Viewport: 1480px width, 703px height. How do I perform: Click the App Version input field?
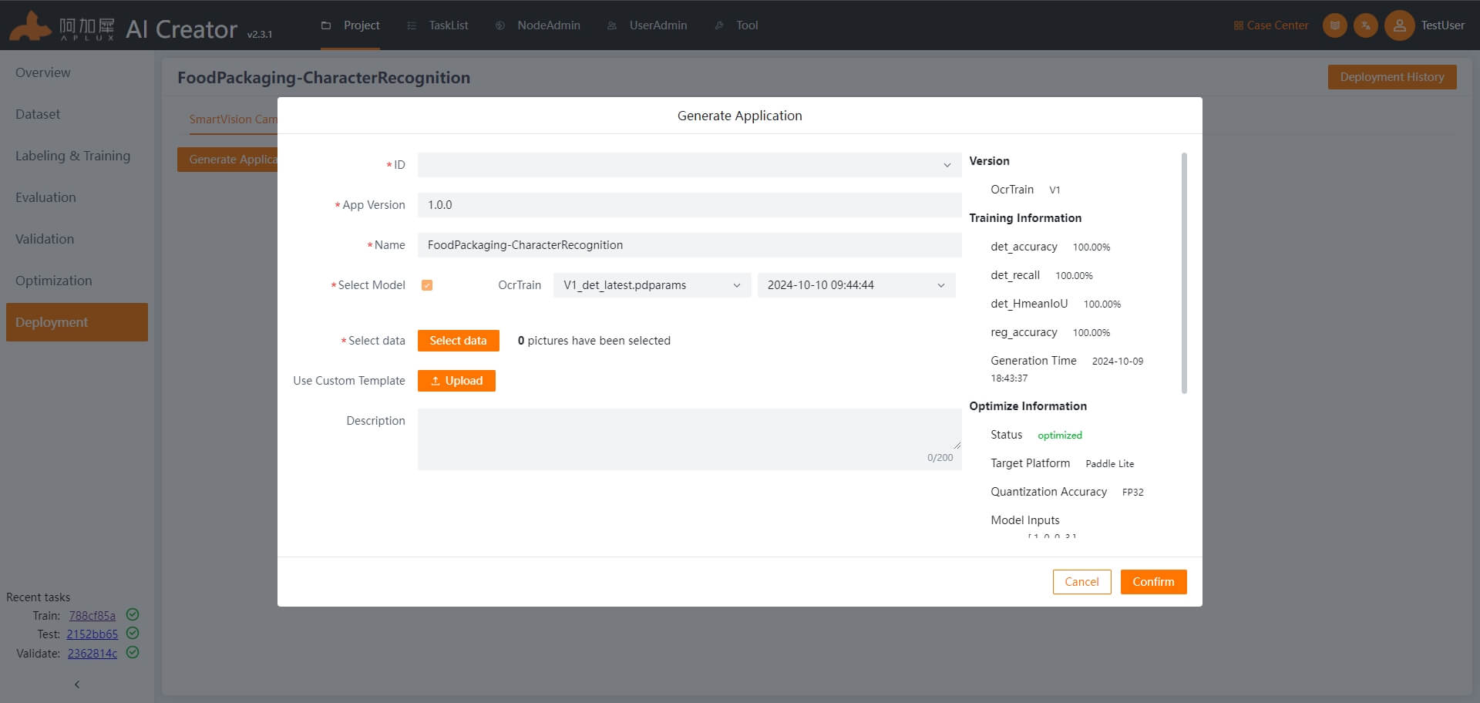point(689,205)
